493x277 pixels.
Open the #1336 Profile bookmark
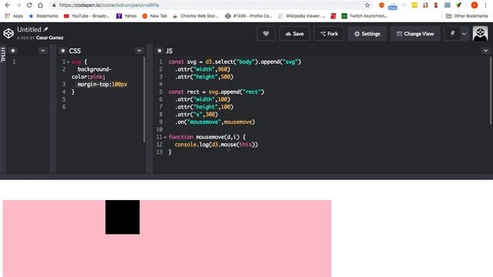[x=248, y=15]
